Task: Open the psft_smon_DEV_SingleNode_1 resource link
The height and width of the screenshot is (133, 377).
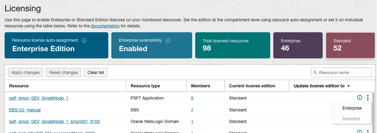Action: click(39, 98)
